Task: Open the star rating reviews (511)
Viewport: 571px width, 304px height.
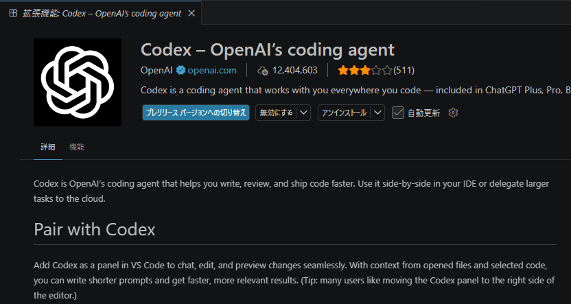Action: (376, 70)
